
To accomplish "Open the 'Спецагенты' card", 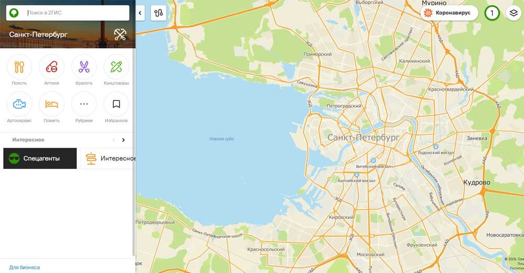I will [x=40, y=158].
